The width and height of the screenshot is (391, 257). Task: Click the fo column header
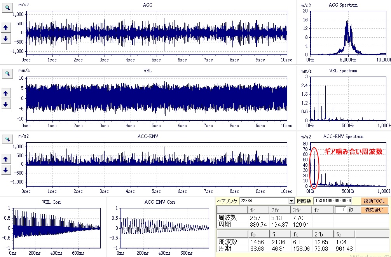tap(258, 234)
